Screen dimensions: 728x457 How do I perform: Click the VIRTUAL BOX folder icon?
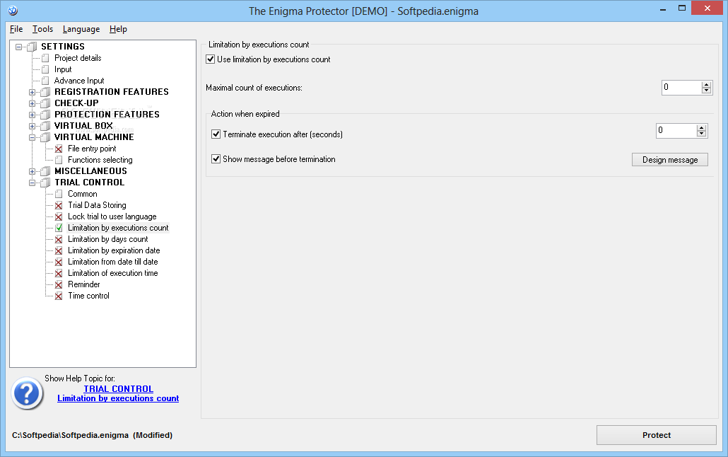(x=45, y=125)
